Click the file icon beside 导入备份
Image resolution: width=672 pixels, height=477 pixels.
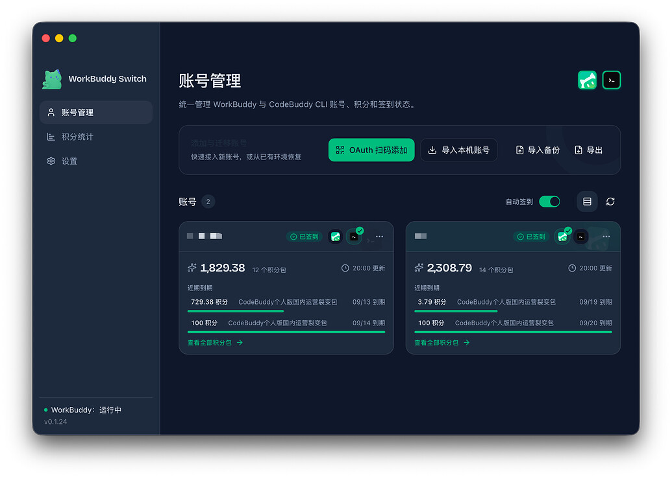[x=519, y=150]
